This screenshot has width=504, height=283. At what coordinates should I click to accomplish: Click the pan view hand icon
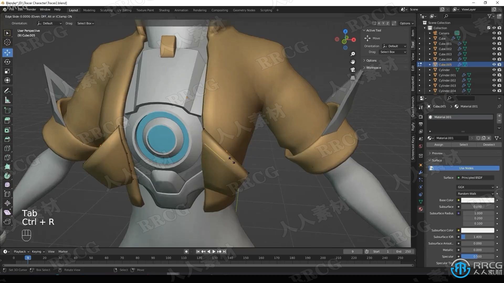coord(353,62)
